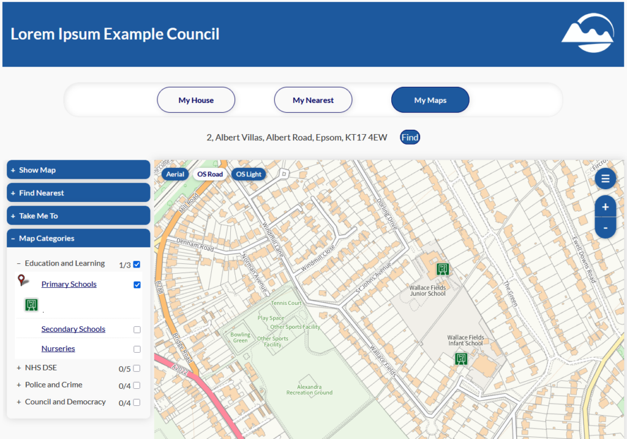Tick the Nurseries checkbox
The image size is (627, 439).
click(137, 349)
